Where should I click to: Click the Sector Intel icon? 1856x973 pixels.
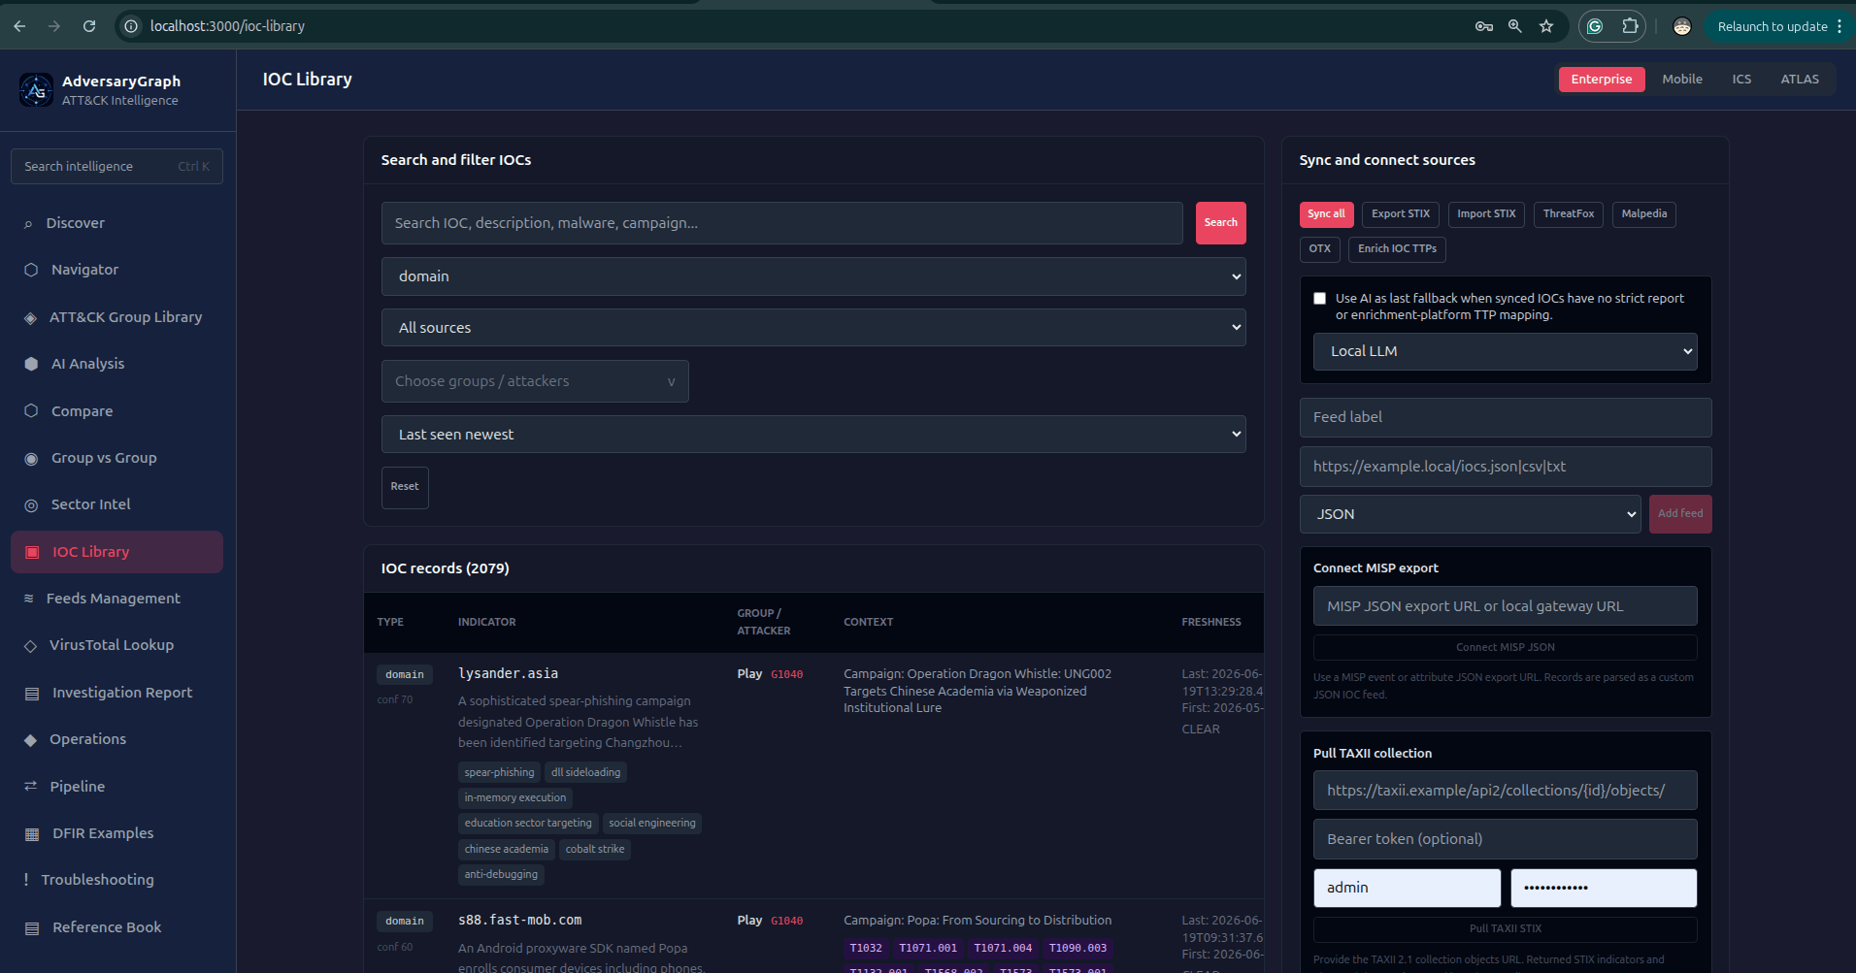pyautogui.click(x=31, y=505)
